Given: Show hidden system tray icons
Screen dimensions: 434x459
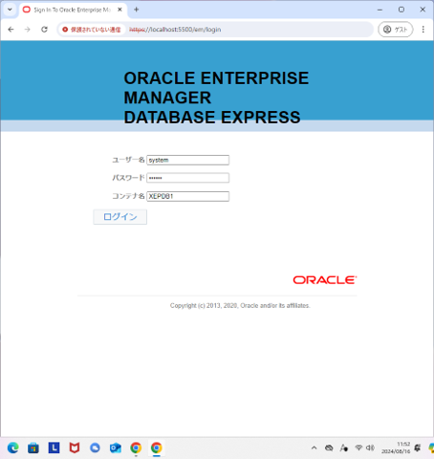Looking at the screenshot, I should pyautogui.click(x=314, y=448).
